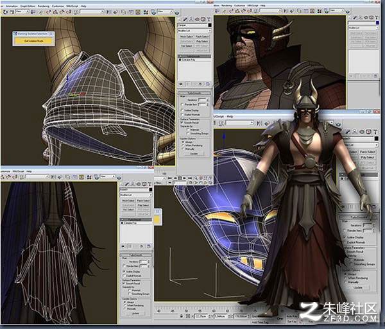The height and width of the screenshot is (329, 385).
Task: Open Schematic View in top-left window toolbar
Action: pos(138,12)
